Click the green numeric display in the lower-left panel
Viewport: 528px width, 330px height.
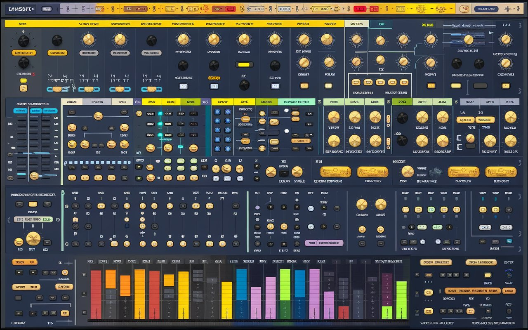click(x=33, y=219)
